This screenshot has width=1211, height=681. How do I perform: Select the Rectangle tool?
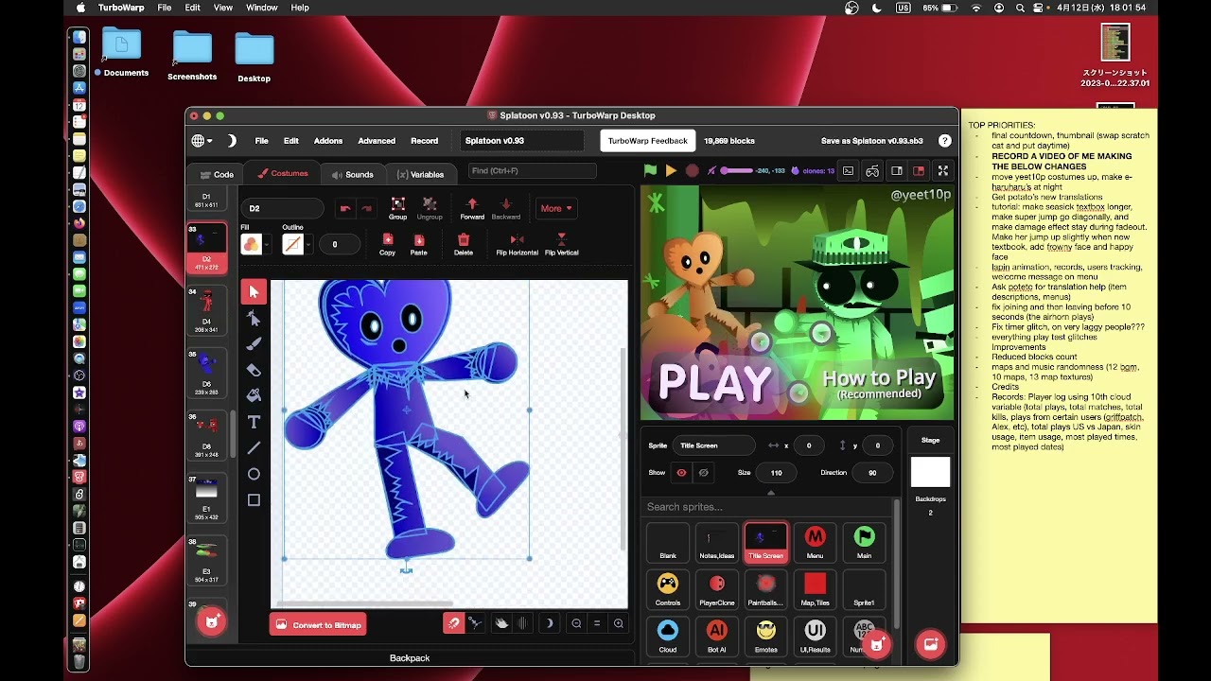point(254,500)
